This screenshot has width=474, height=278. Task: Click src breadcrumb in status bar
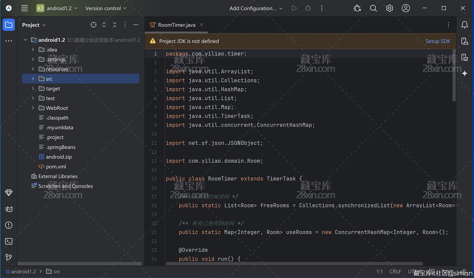click(x=53, y=271)
